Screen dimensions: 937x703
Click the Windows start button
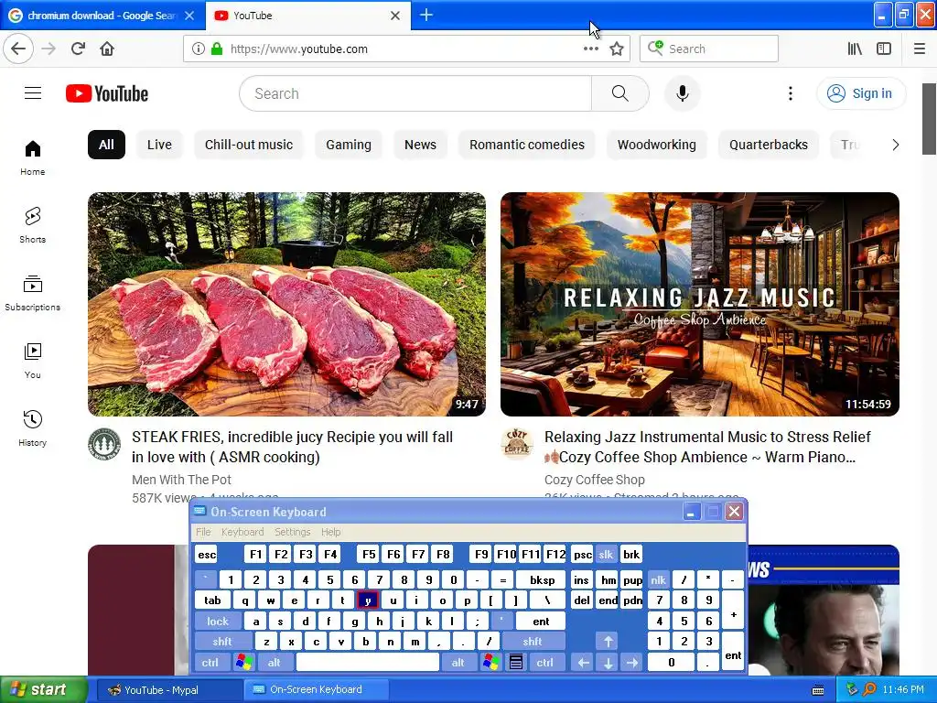coord(44,689)
